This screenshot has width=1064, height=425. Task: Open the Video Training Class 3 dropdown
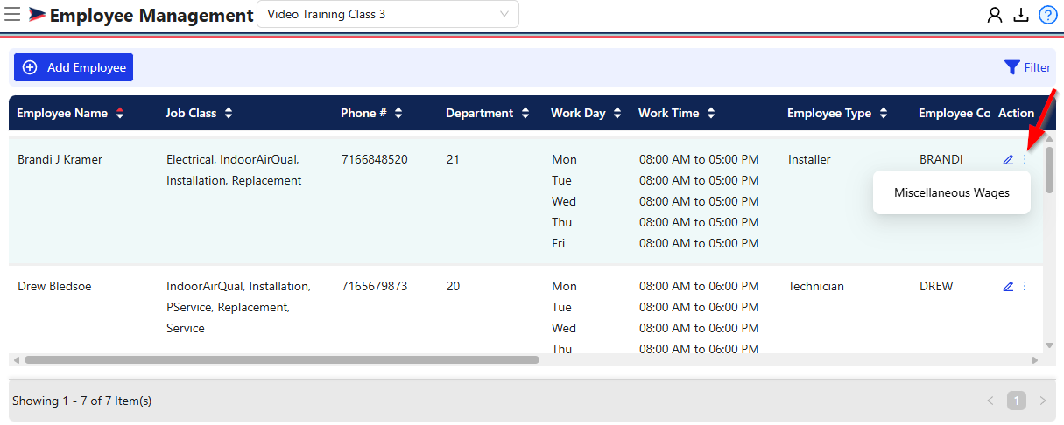pos(387,15)
